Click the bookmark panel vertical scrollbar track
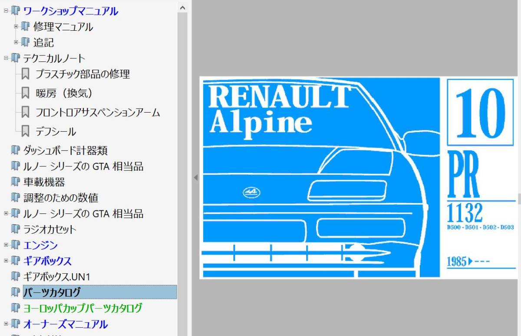521x336 pixels. 182,173
